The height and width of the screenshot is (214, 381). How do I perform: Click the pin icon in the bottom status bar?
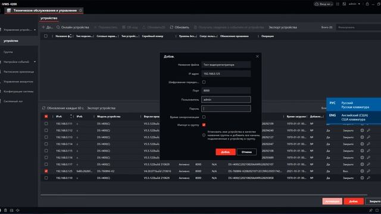[x=370, y=210]
